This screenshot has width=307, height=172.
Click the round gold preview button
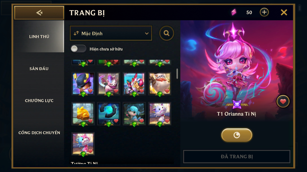pyautogui.click(x=237, y=135)
